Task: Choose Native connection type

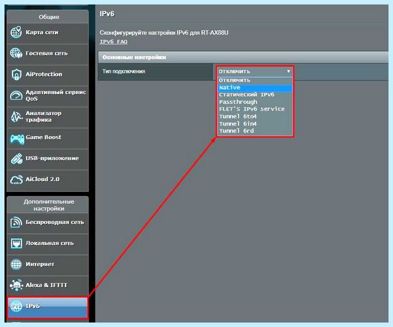Action: tap(255, 88)
